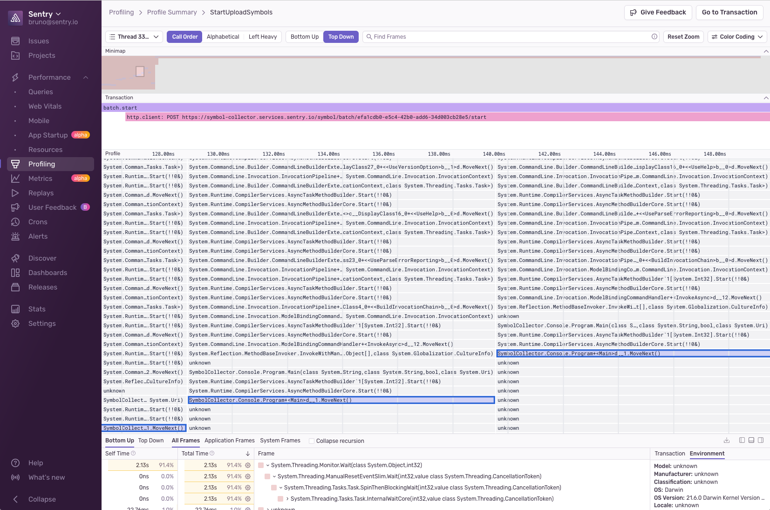Viewport: 770px width, 510px height.
Task: Open User Feedback megaphone icon
Action: pos(15,207)
